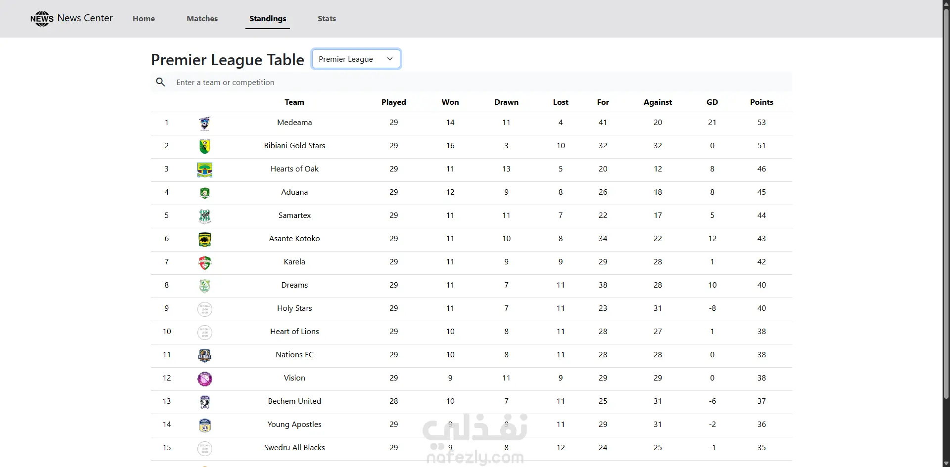Open the Matches tab
The width and height of the screenshot is (950, 467).
coord(202,19)
